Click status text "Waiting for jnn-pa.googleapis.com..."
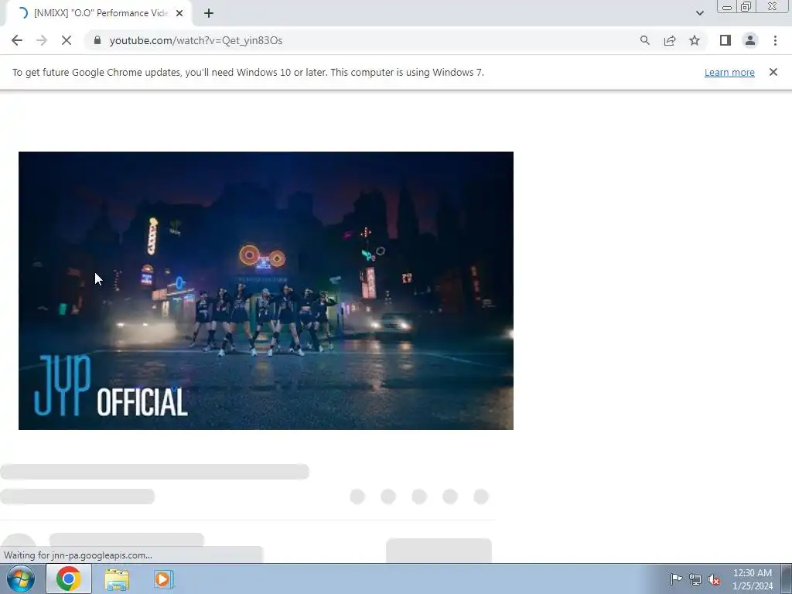The image size is (792, 594). (x=78, y=555)
